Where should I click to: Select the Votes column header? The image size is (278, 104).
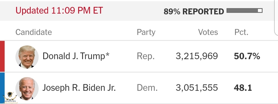(208, 32)
